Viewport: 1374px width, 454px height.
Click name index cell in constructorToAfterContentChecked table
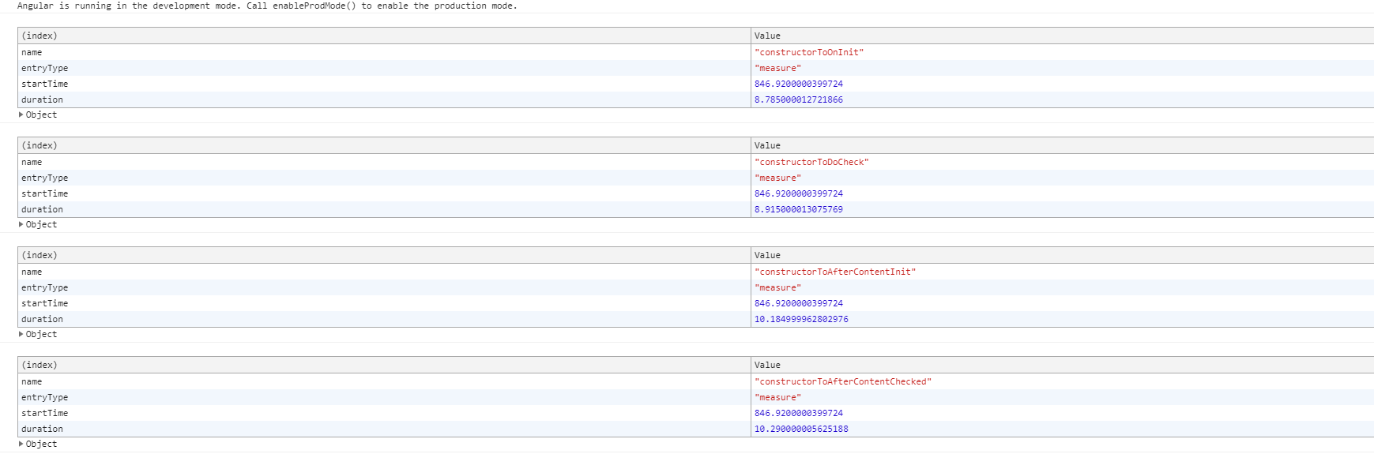384,381
